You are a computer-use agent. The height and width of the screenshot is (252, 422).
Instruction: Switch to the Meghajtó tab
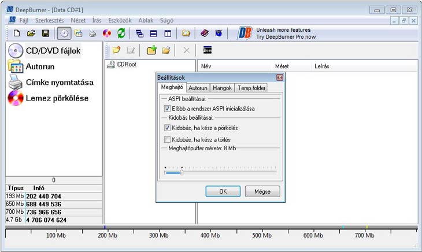[172, 87]
